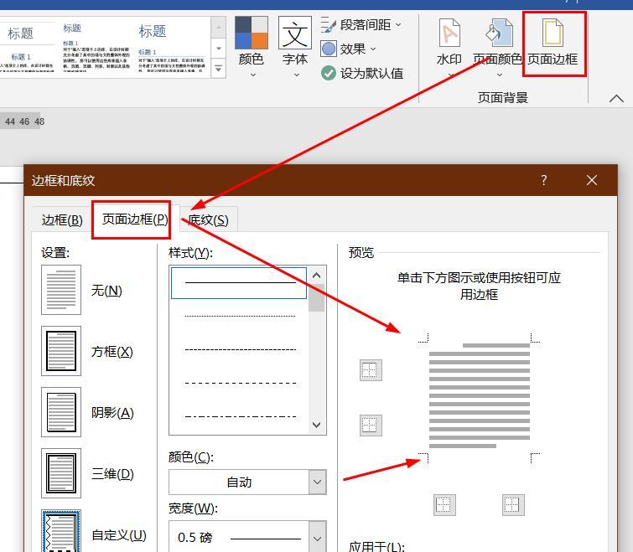The image size is (633, 552).
Task: Select the dotted line border style
Action: (239, 316)
